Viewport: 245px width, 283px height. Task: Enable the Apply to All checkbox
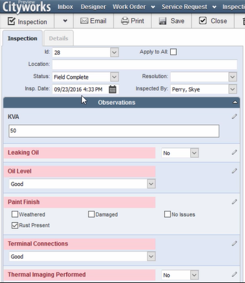pyautogui.click(x=173, y=52)
